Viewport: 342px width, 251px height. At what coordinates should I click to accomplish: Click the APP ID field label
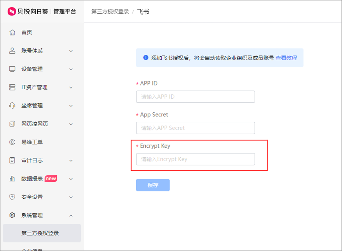coord(149,83)
